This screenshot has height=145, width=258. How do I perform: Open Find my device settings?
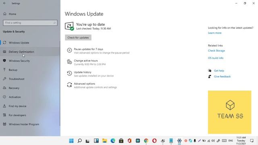(30, 106)
